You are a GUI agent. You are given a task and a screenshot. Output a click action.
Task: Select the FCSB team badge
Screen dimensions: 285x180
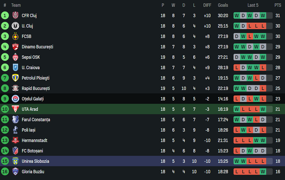(x=15, y=36)
